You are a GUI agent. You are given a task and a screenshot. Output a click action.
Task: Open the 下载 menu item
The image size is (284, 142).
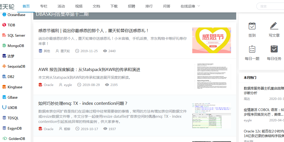click(114, 6)
